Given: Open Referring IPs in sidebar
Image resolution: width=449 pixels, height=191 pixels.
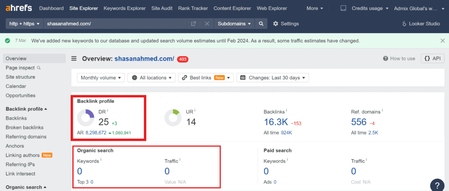Looking at the screenshot, I should (x=20, y=164).
